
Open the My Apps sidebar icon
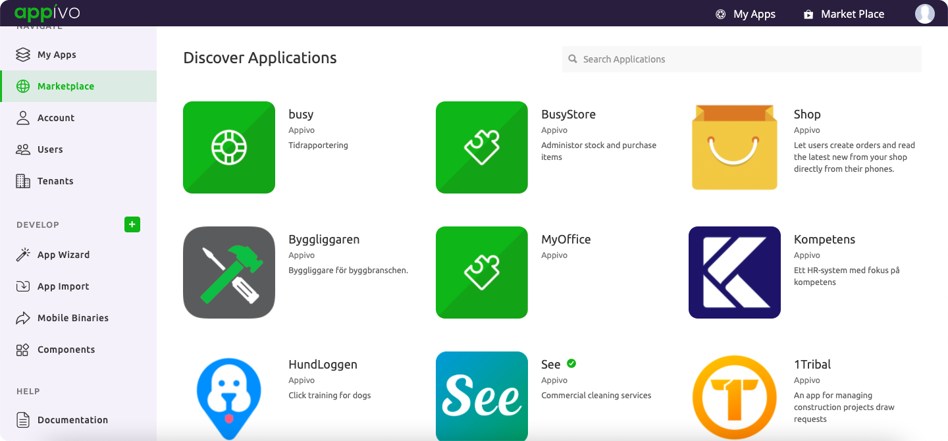click(24, 55)
